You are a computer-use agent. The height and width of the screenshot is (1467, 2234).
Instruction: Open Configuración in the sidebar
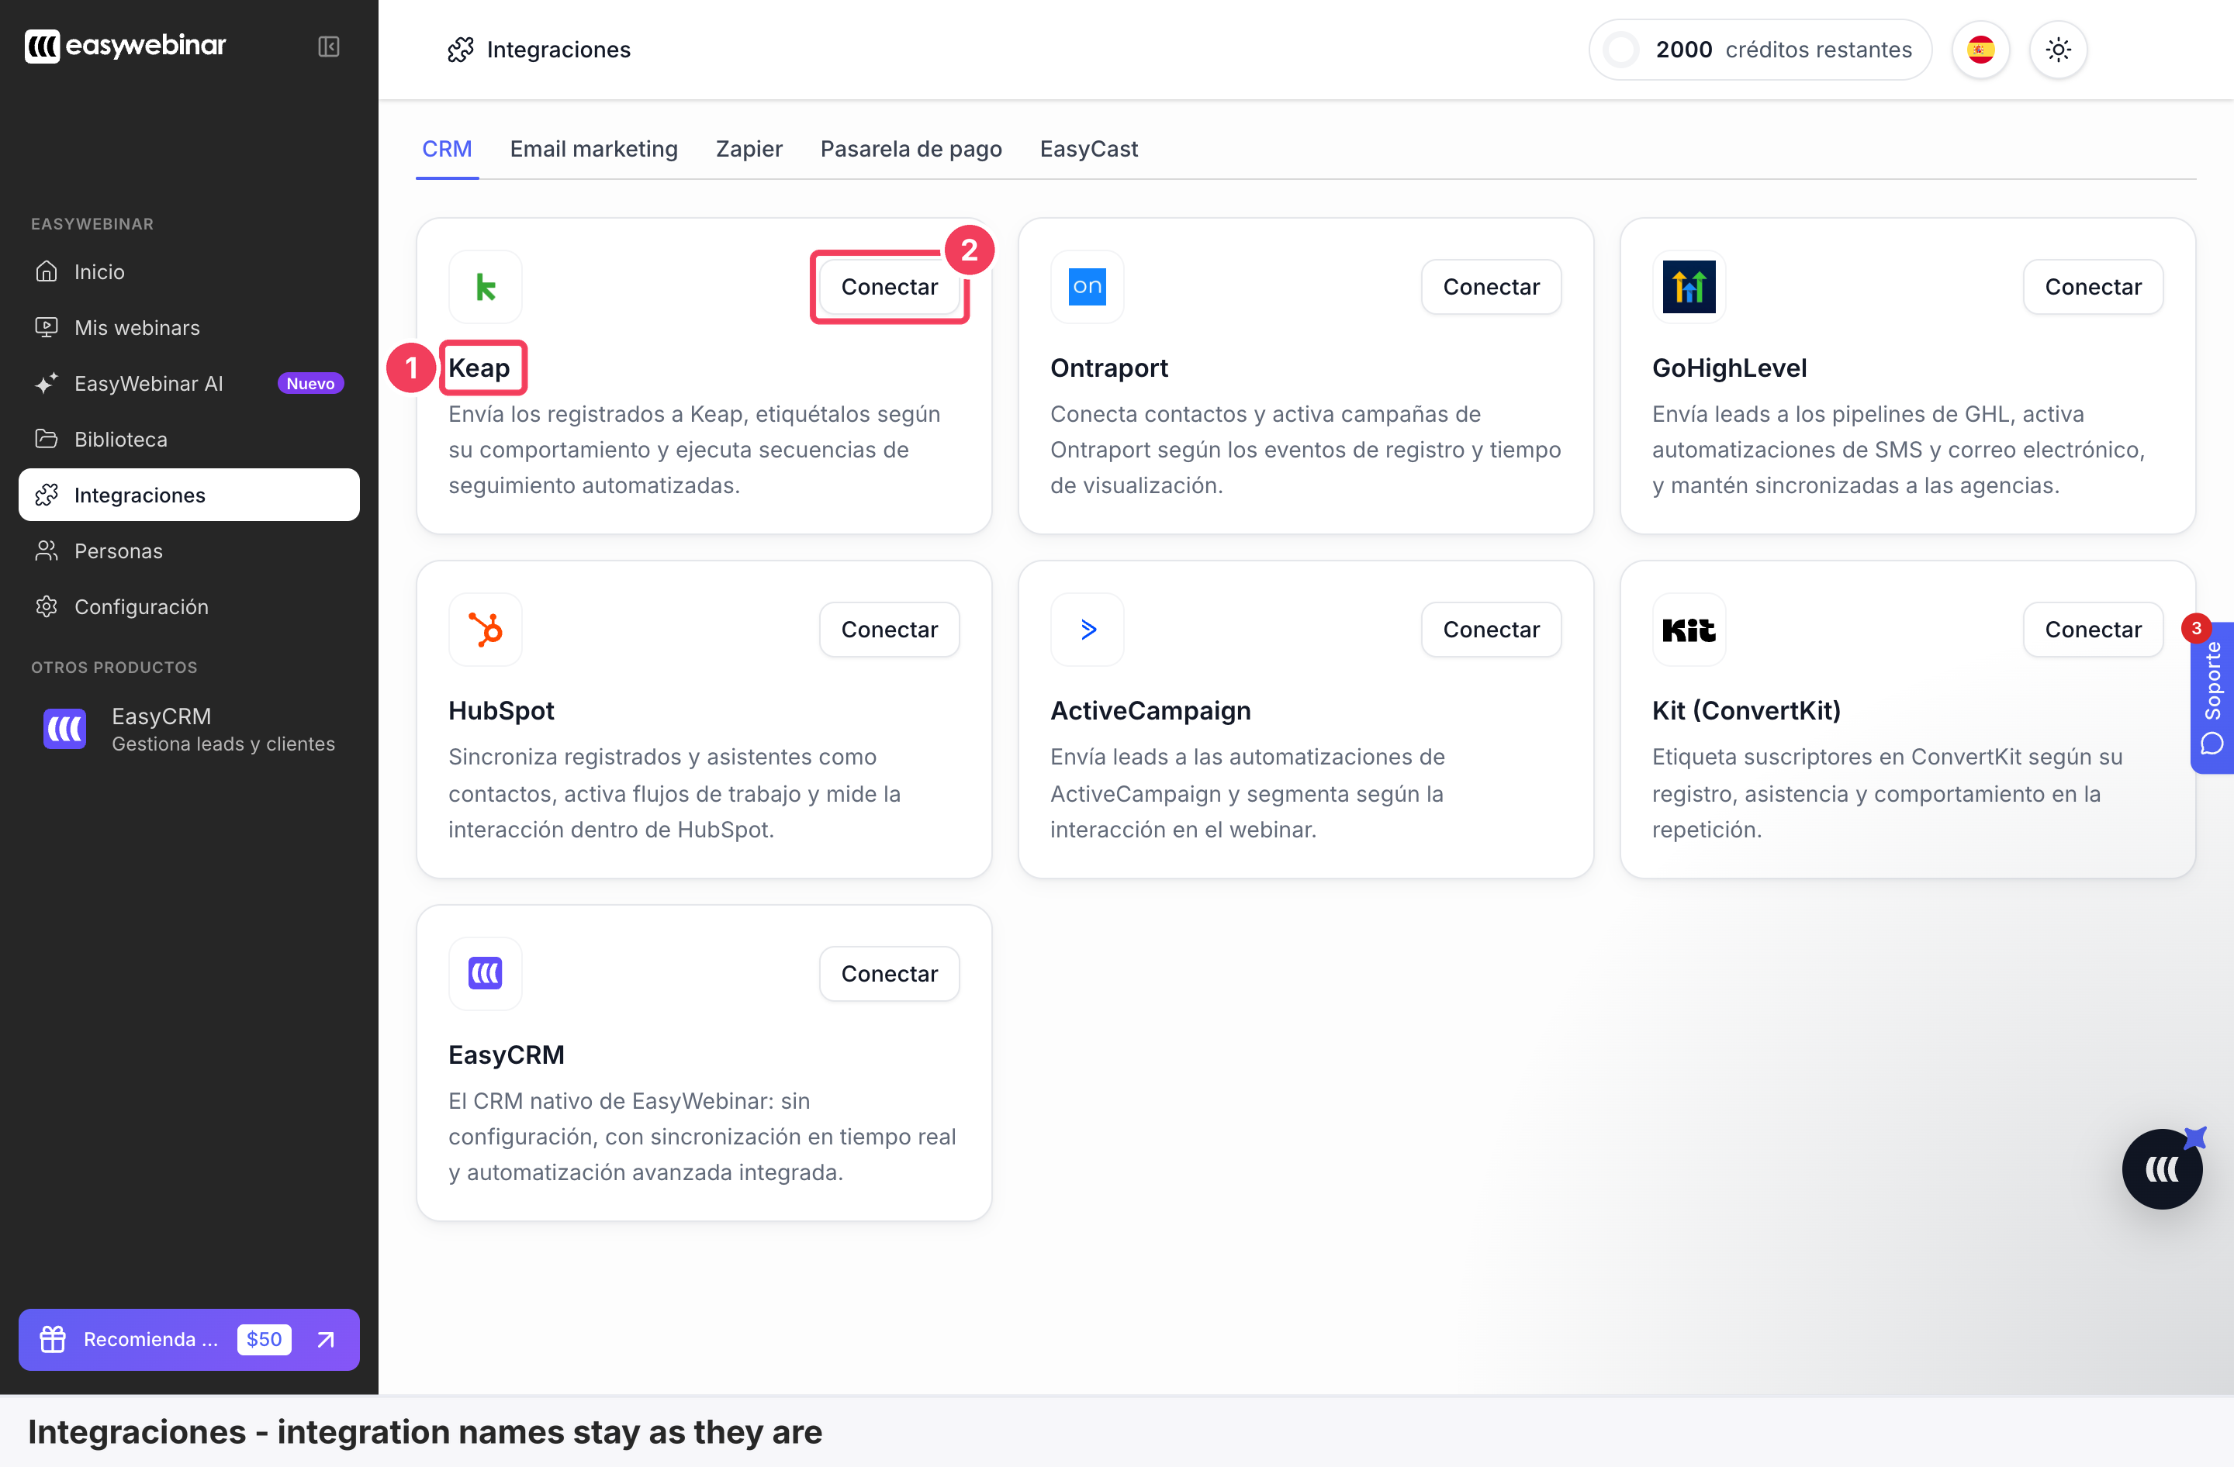(x=188, y=607)
